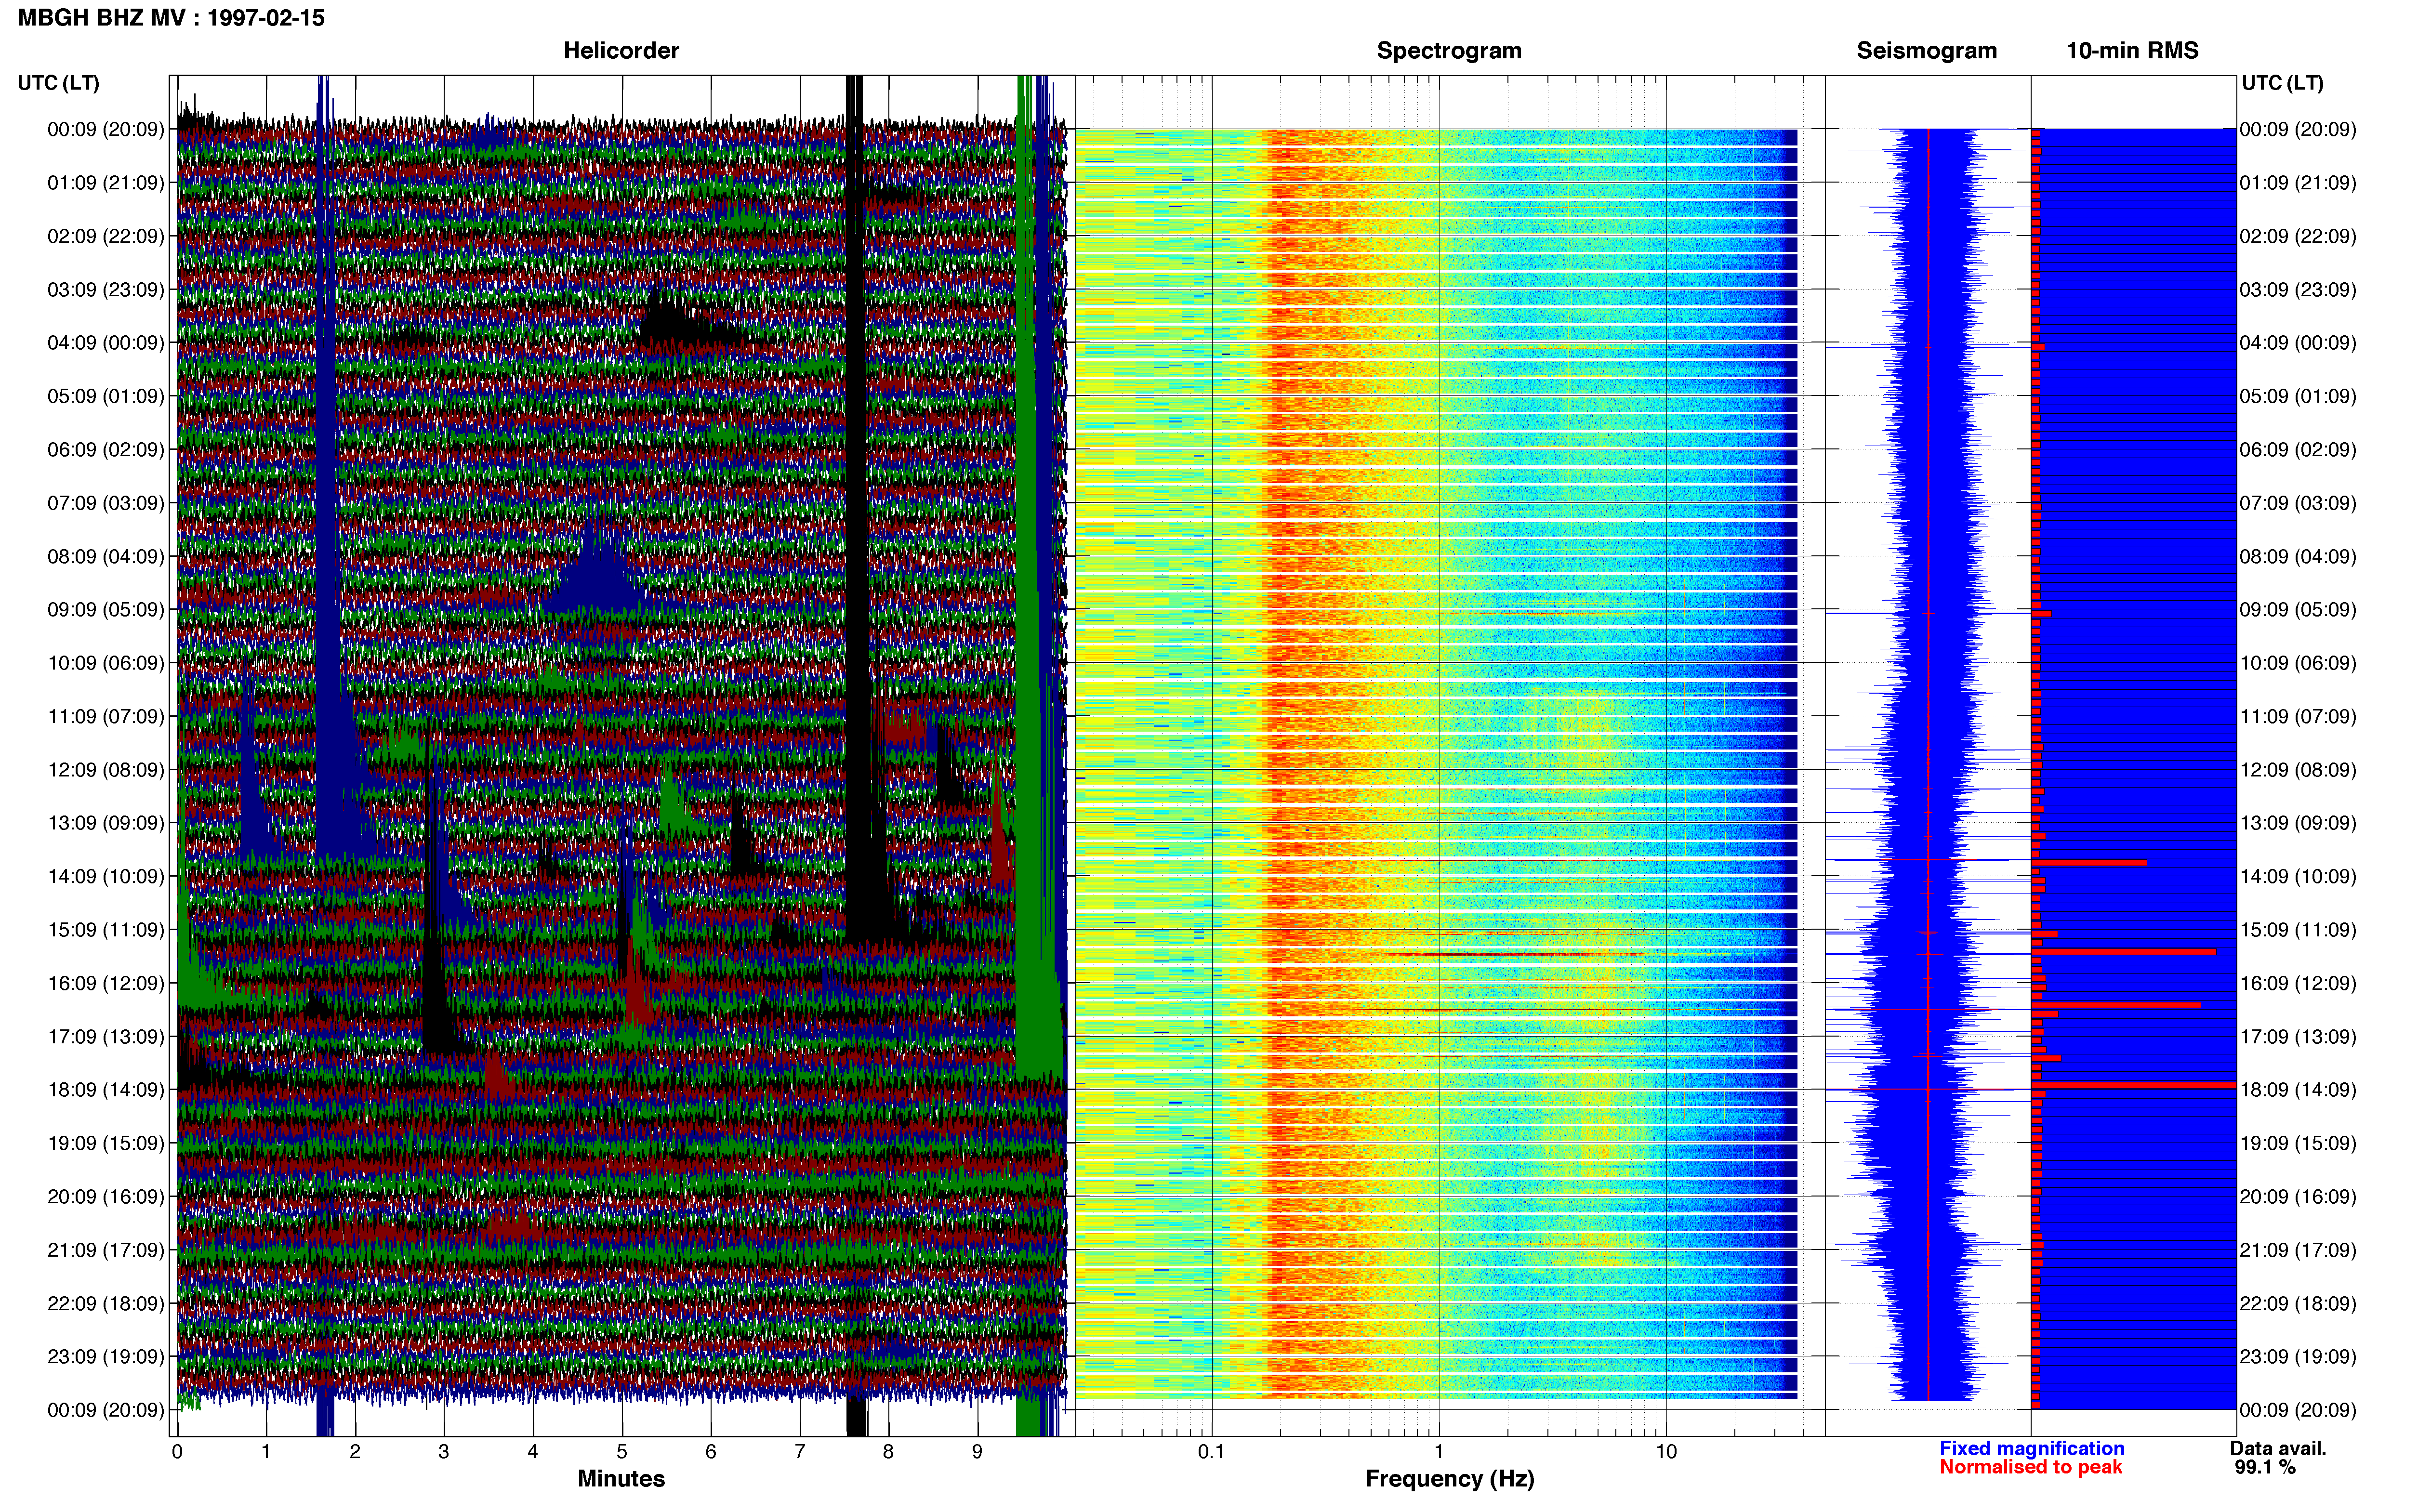Click the largest red RMS bar near 18:09
Viewport: 2418px width, 1512px height.
(2134, 1085)
